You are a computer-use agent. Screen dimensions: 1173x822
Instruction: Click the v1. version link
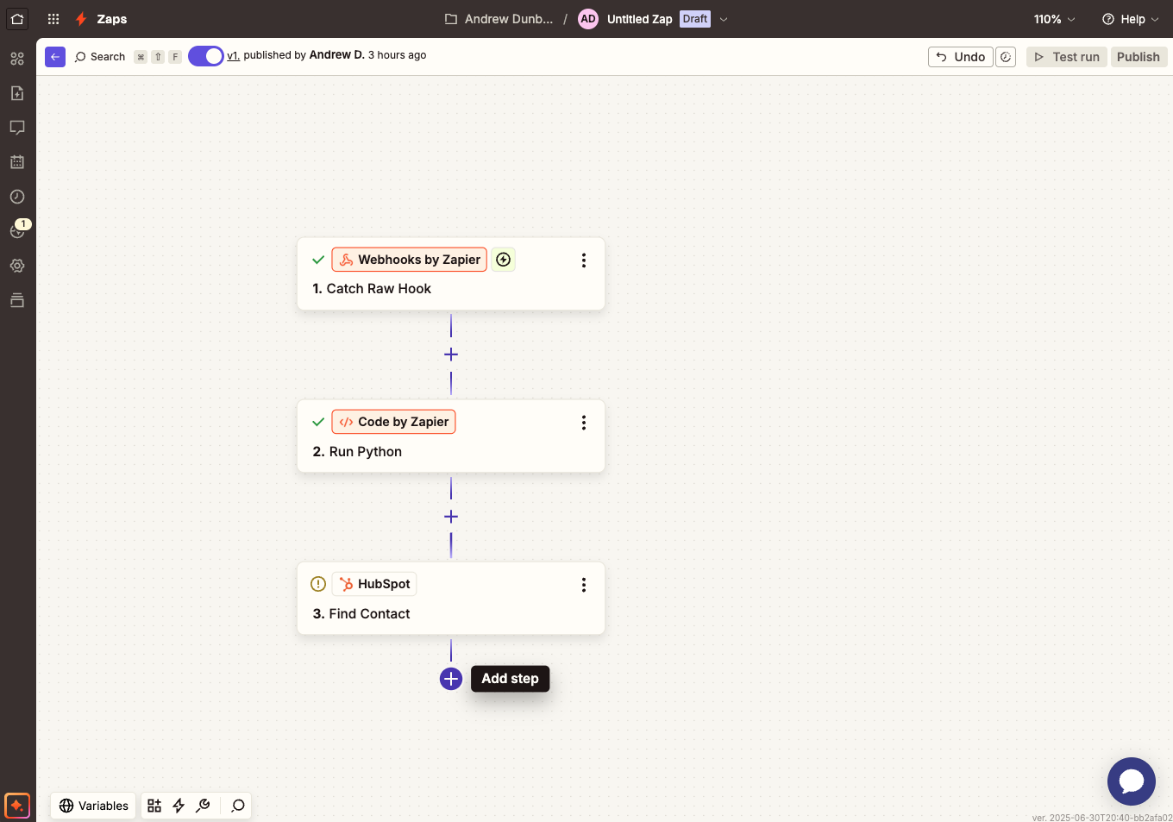(233, 55)
